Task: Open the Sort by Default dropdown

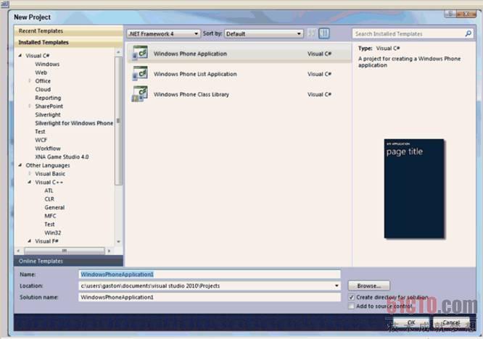Action: click(x=264, y=33)
